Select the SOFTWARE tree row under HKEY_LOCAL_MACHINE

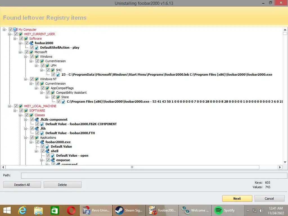37,111
